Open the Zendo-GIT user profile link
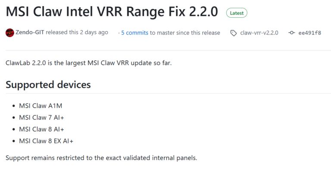Screen dimensions: 331x171 click(30, 32)
